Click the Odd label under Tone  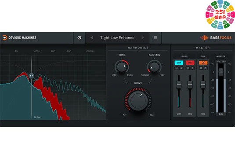tap(114, 75)
